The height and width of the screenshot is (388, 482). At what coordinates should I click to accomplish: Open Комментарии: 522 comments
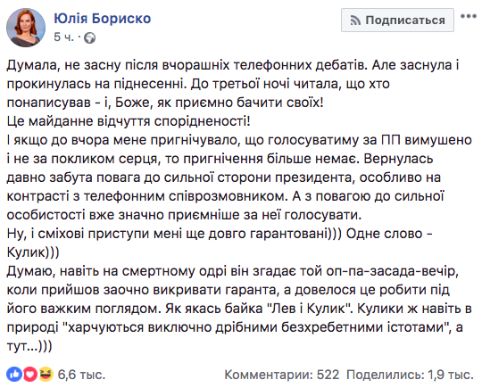[x=282, y=375]
